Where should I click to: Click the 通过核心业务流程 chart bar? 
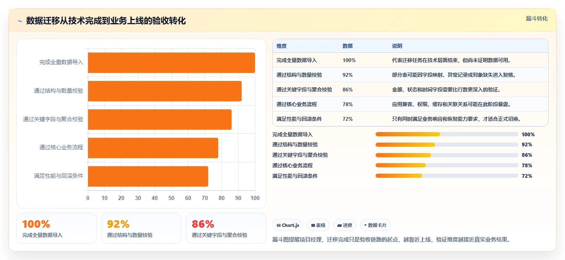click(x=153, y=148)
